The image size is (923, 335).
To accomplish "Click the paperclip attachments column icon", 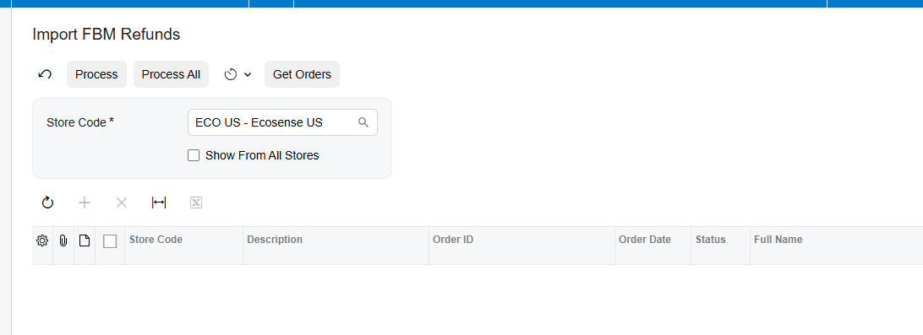I will [63, 240].
